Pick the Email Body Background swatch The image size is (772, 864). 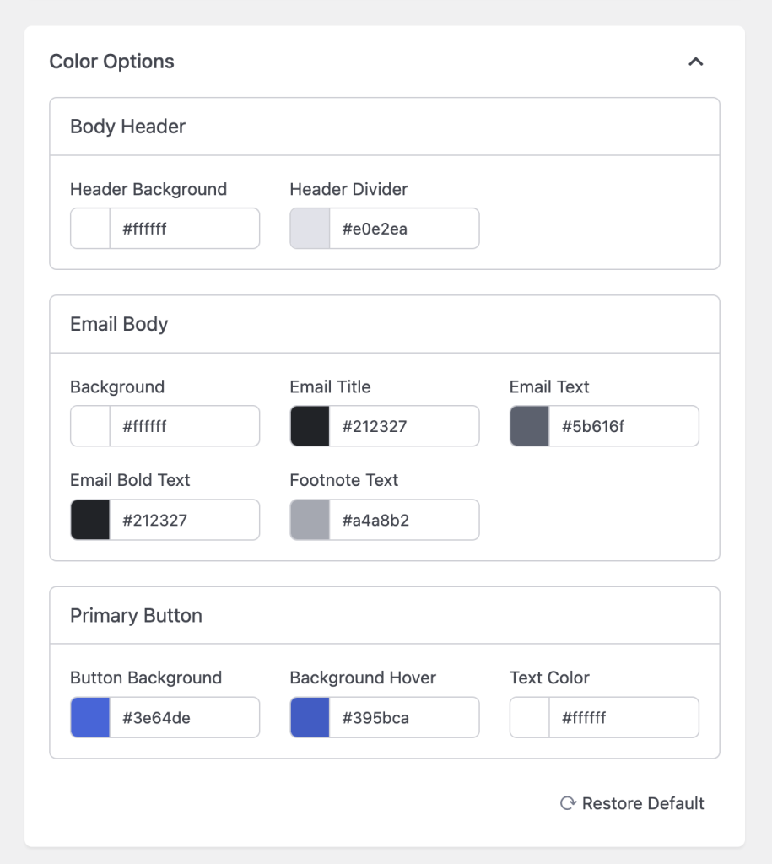90,426
